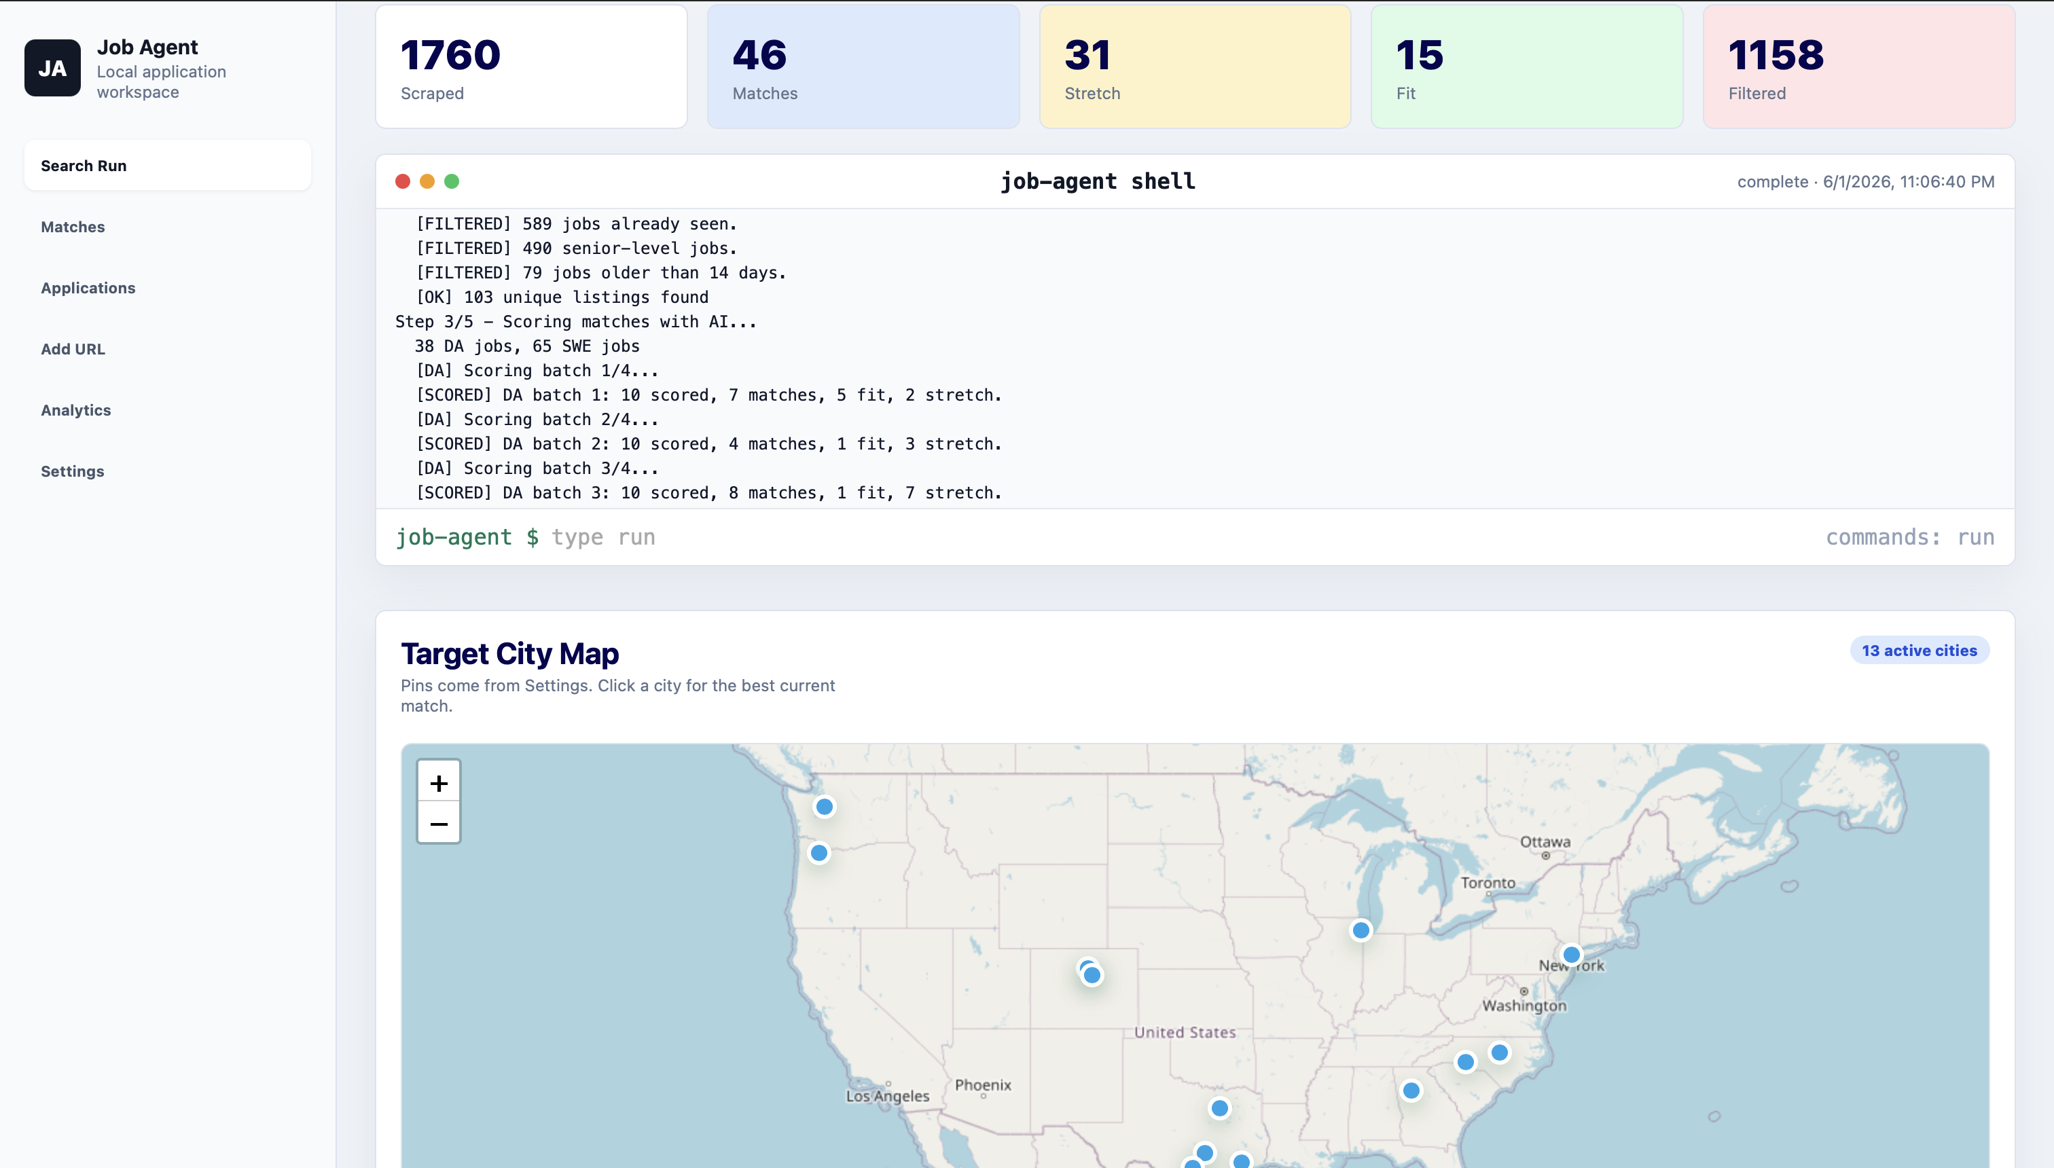
Task: Click log line '[FILTERED] 79 jobs older than 14 days.'
Action: (x=601, y=273)
